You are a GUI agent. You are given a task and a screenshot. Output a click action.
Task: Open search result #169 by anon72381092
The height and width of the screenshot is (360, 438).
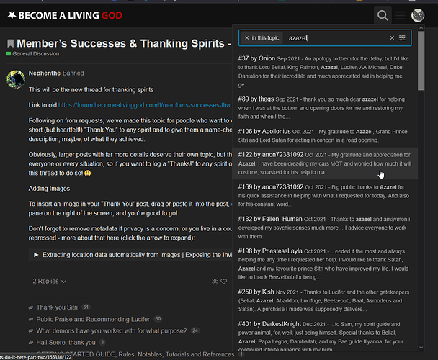[x=325, y=196]
